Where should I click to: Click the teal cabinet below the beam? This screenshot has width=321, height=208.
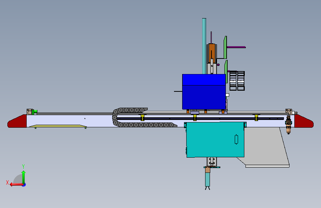click(215, 140)
